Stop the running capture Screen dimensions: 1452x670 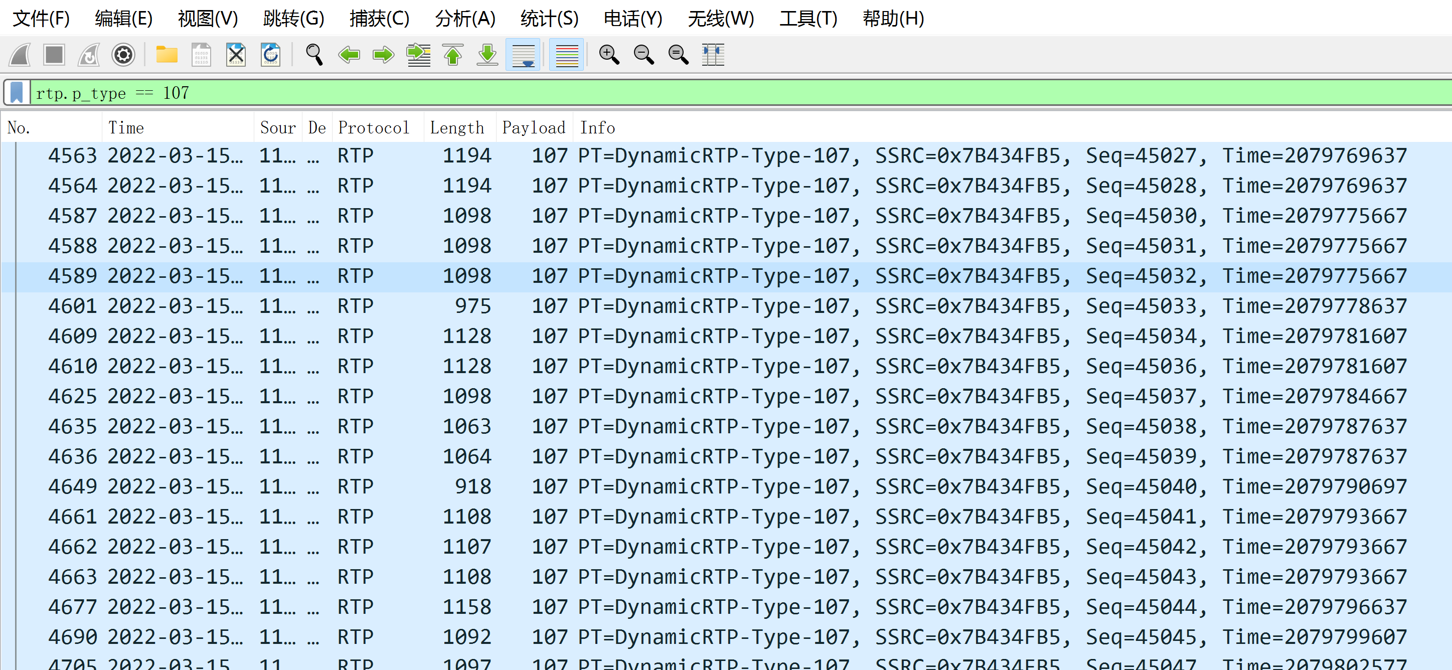click(54, 55)
